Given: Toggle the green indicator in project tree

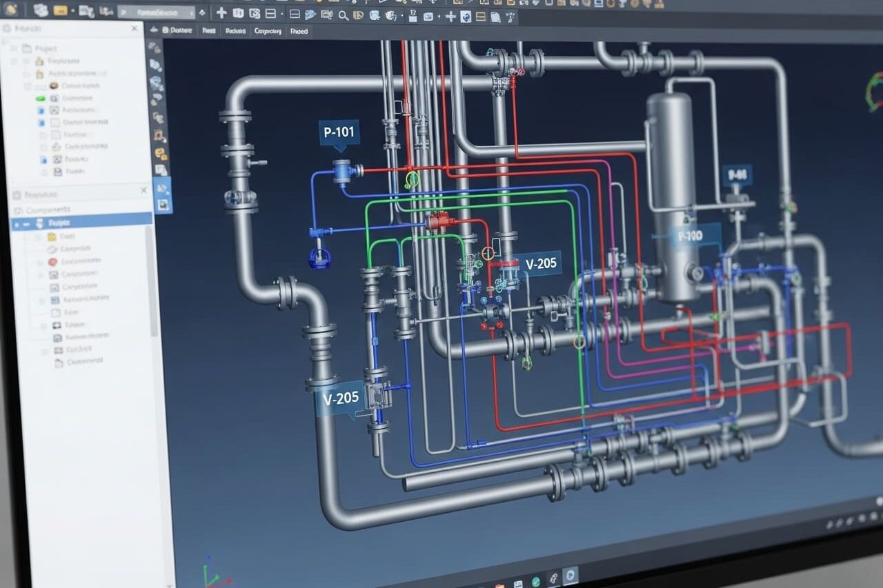Looking at the screenshot, I should tap(41, 99).
